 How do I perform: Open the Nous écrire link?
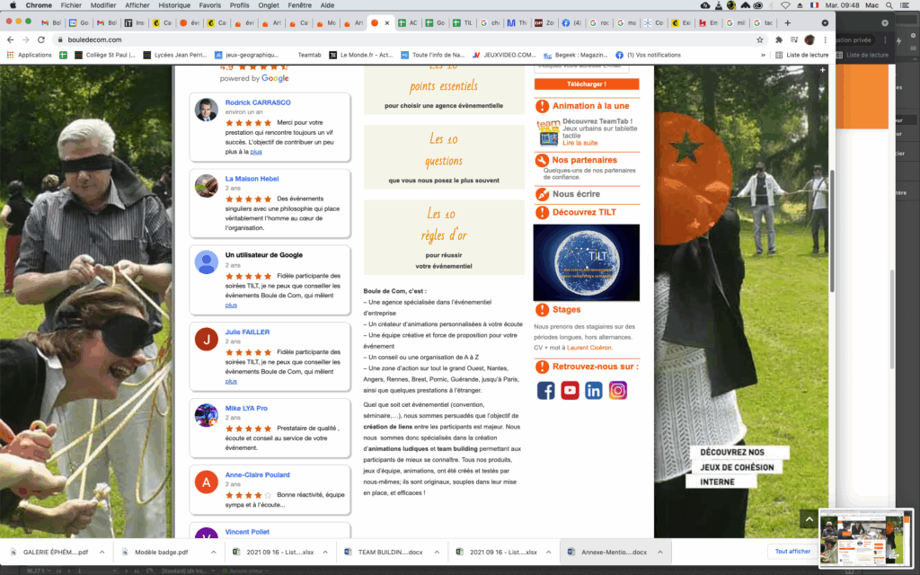click(x=576, y=194)
